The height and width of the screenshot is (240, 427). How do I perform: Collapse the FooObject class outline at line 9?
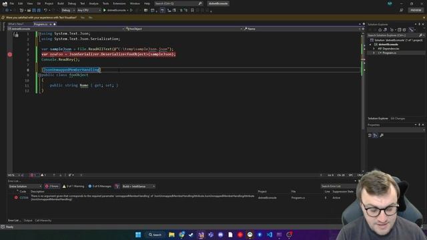pos(39,75)
